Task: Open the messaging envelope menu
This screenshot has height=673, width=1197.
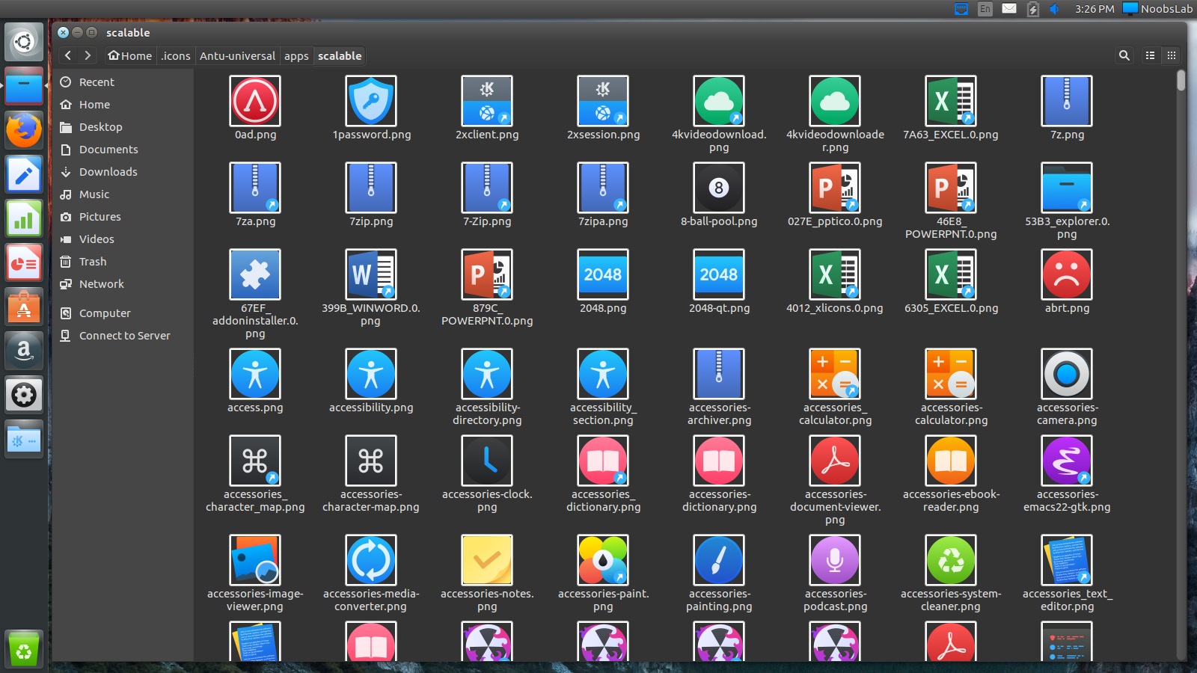Action: tap(1008, 10)
